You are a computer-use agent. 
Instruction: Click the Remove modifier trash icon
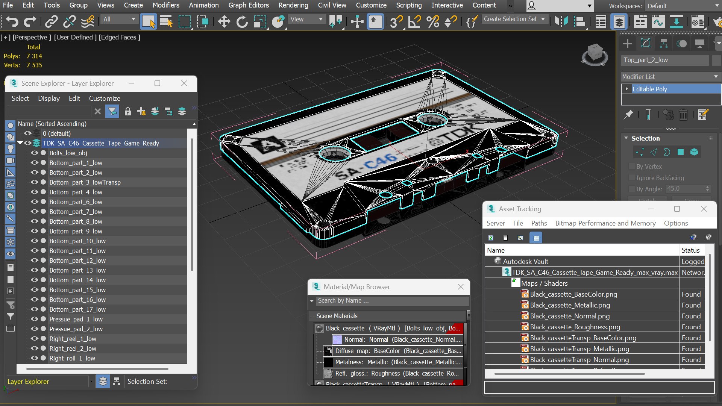click(x=683, y=115)
